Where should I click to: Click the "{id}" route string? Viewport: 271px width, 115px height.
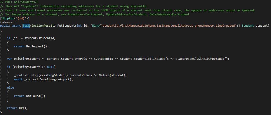[x=21, y=18]
